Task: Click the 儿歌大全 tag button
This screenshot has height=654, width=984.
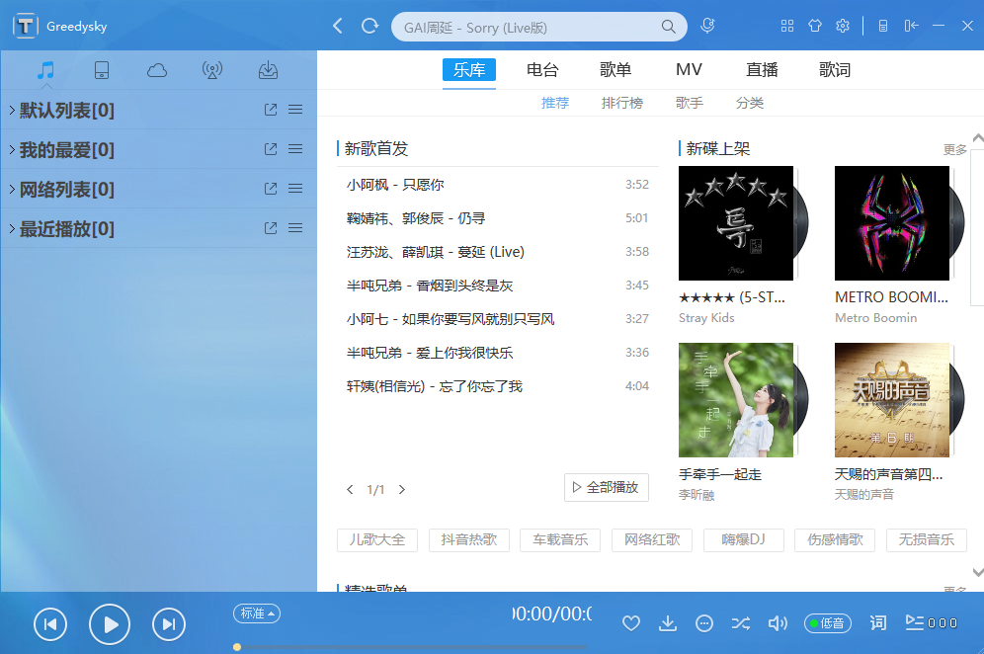Action: click(377, 539)
